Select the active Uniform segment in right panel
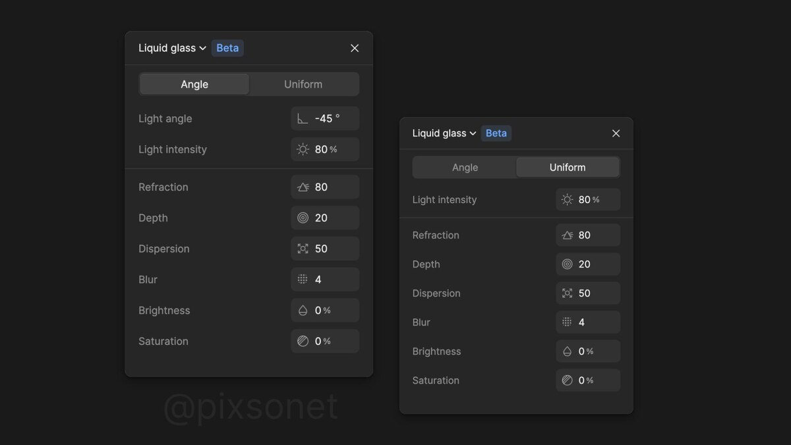791x445 pixels. pos(568,167)
